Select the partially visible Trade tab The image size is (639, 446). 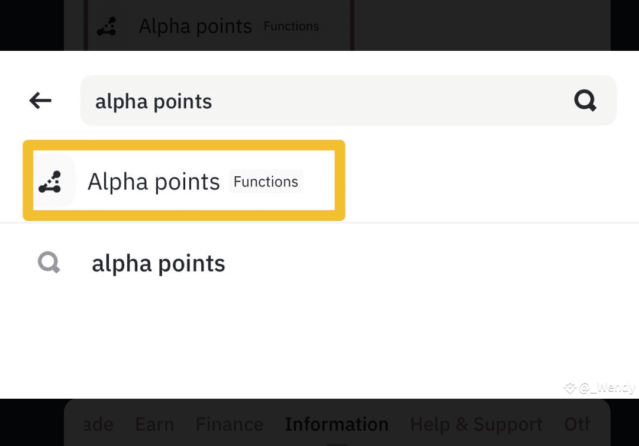(x=98, y=424)
